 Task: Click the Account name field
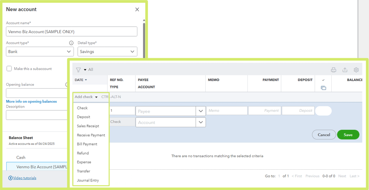(x=72, y=31)
